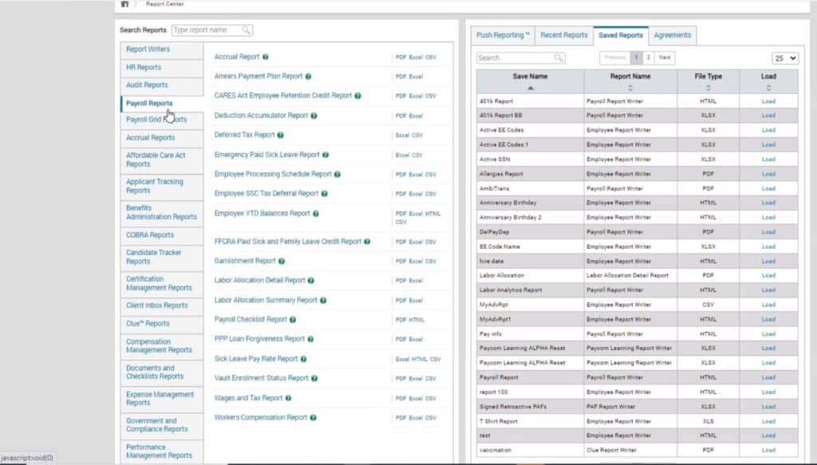The width and height of the screenshot is (817, 465).
Task: Click Load link for 401k Report
Action: click(x=768, y=101)
